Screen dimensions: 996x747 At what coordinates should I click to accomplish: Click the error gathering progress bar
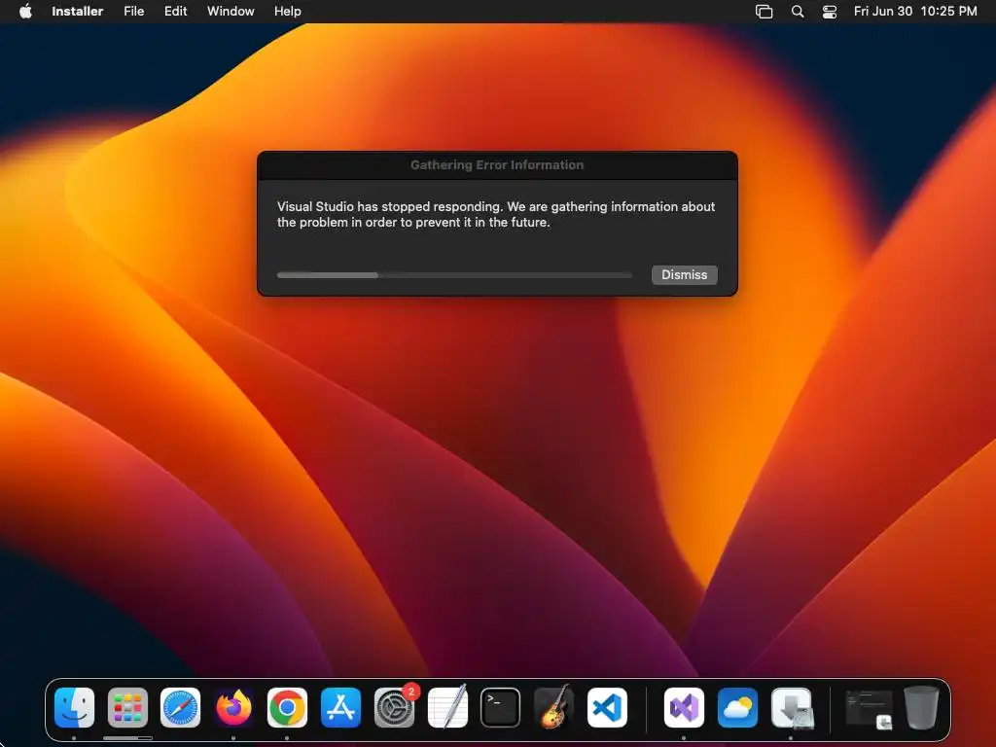pos(454,275)
